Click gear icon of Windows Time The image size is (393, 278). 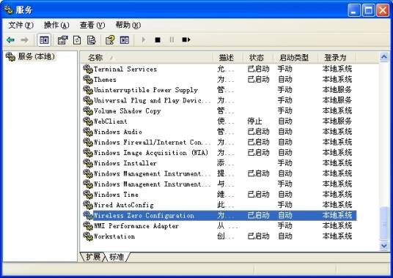(88, 195)
